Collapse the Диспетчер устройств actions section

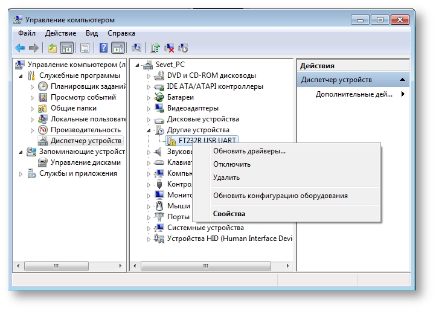coord(402,80)
